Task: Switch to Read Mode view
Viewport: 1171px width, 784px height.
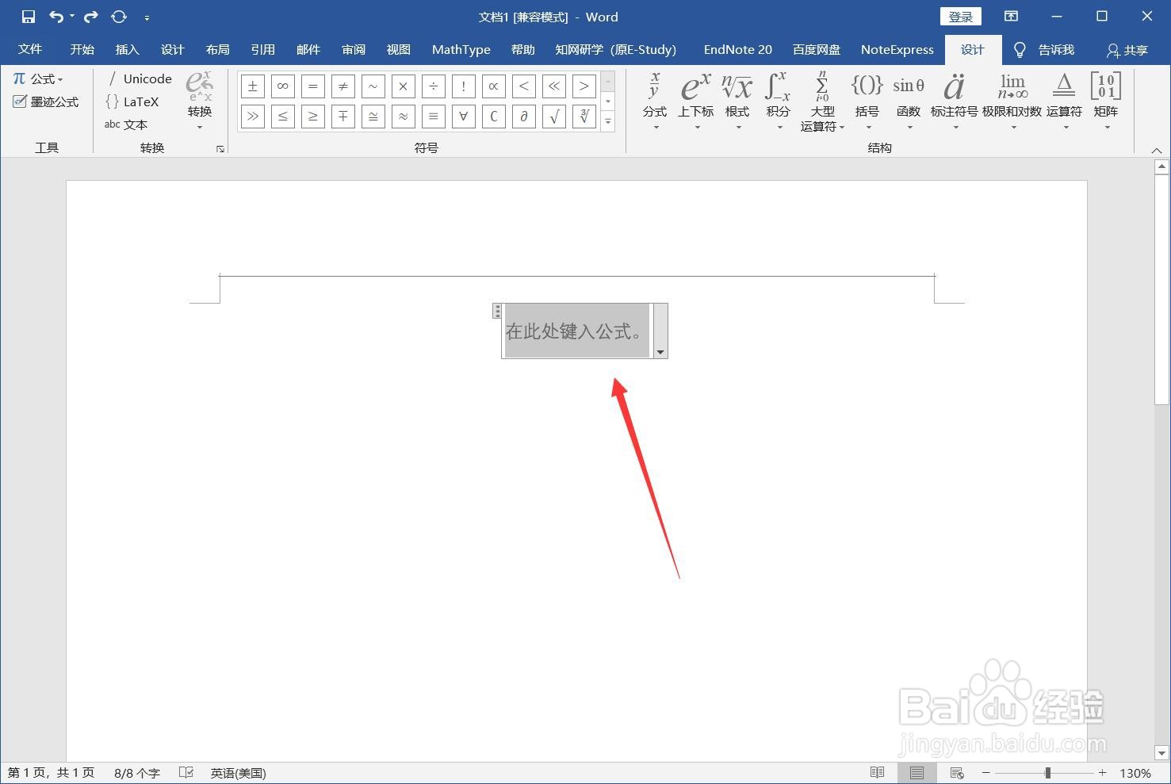Action: click(x=877, y=773)
